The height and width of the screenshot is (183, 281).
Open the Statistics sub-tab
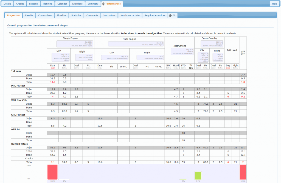coord(76,15)
